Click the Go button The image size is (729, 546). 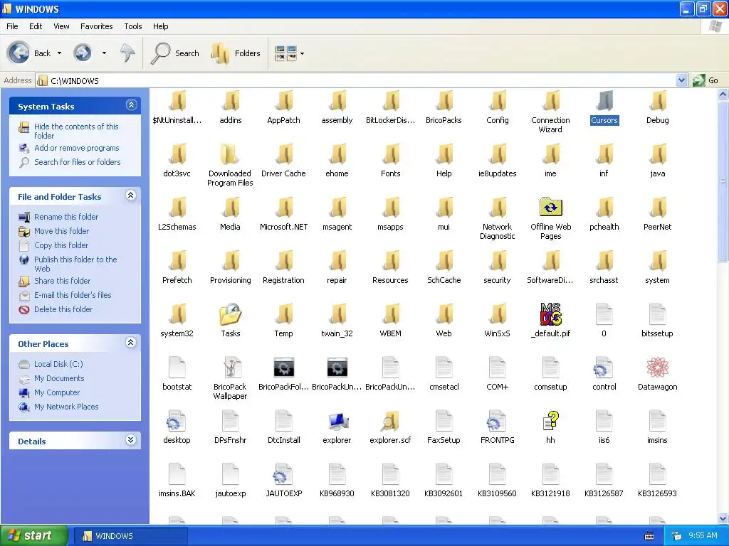coord(706,80)
